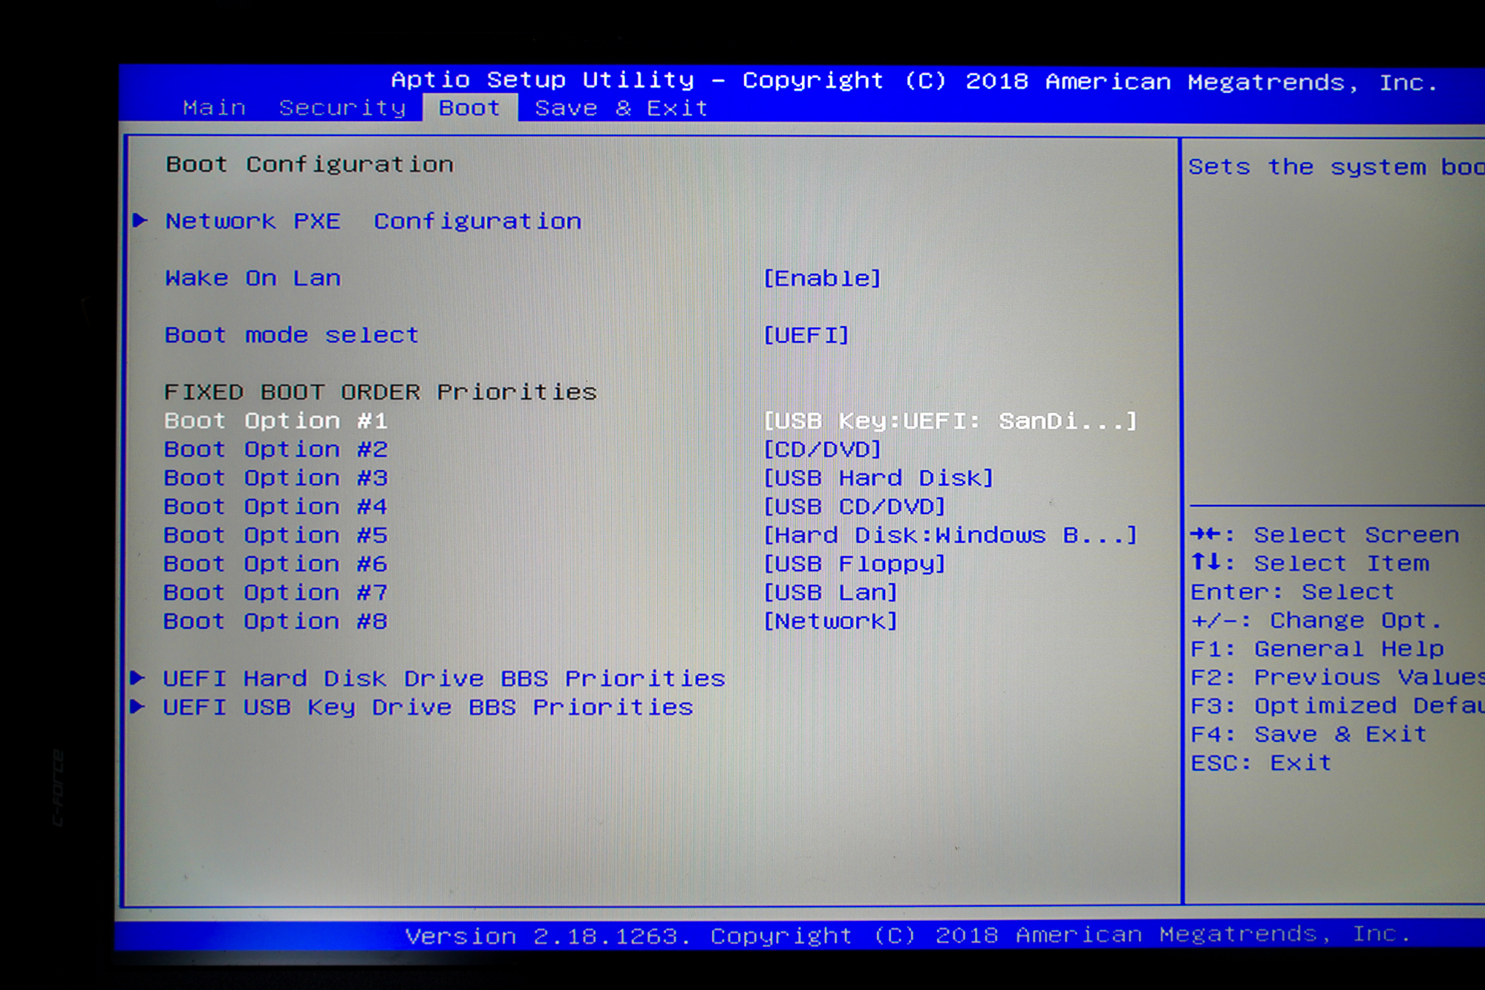Click the Select Screen arrows hint
This screenshot has height=990, width=1485.
coord(1325,535)
